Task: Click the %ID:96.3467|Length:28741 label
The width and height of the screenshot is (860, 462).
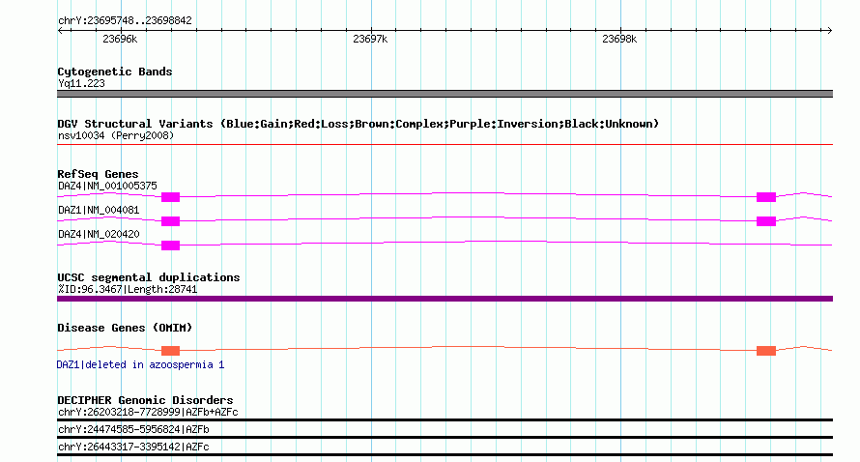Action: pyautogui.click(x=128, y=289)
